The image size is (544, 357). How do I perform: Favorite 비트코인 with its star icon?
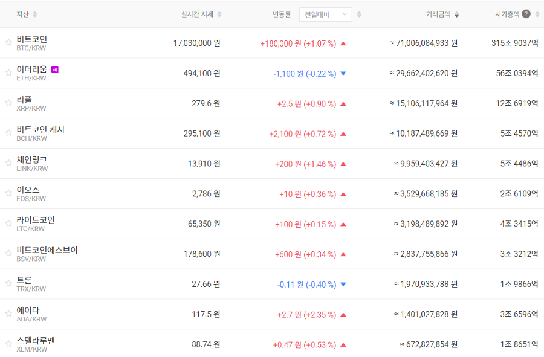pyautogui.click(x=8, y=42)
